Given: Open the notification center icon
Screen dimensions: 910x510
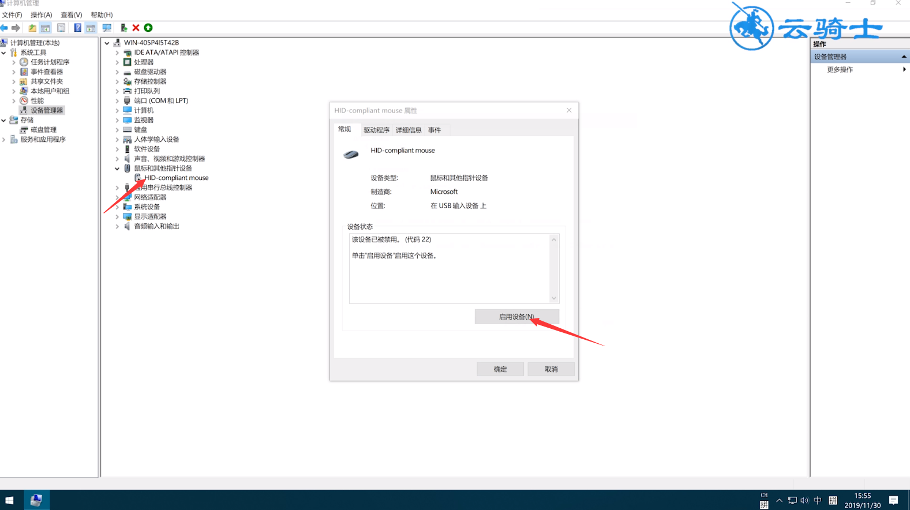Looking at the screenshot, I should tap(893, 500).
